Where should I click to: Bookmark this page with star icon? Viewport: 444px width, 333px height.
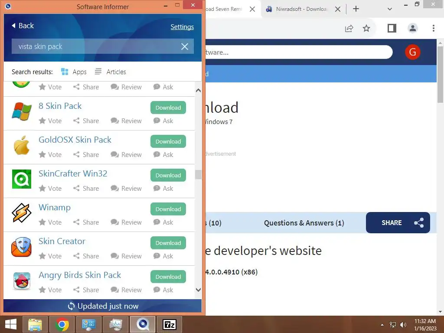click(x=366, y=28)
